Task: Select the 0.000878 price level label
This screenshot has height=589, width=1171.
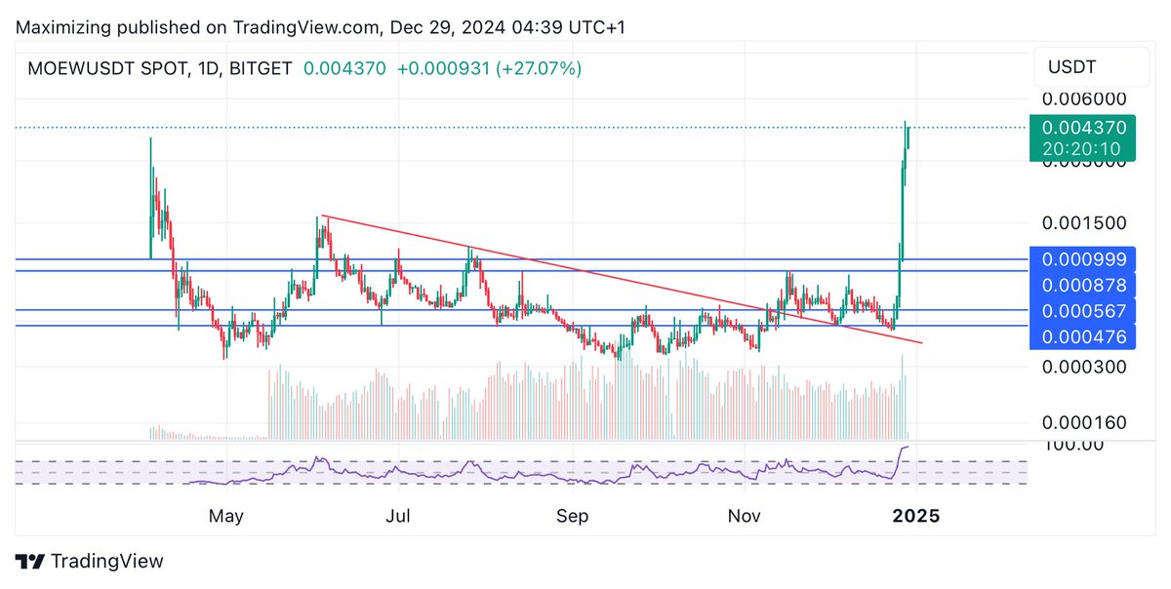Action: pyautogui.click(x=1083, y=286)
